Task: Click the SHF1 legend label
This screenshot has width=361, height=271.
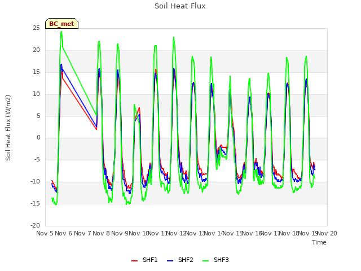Action: tap(150, 260)
